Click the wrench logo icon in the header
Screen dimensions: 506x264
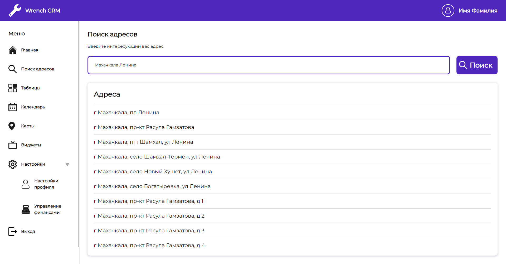(15, 10)
